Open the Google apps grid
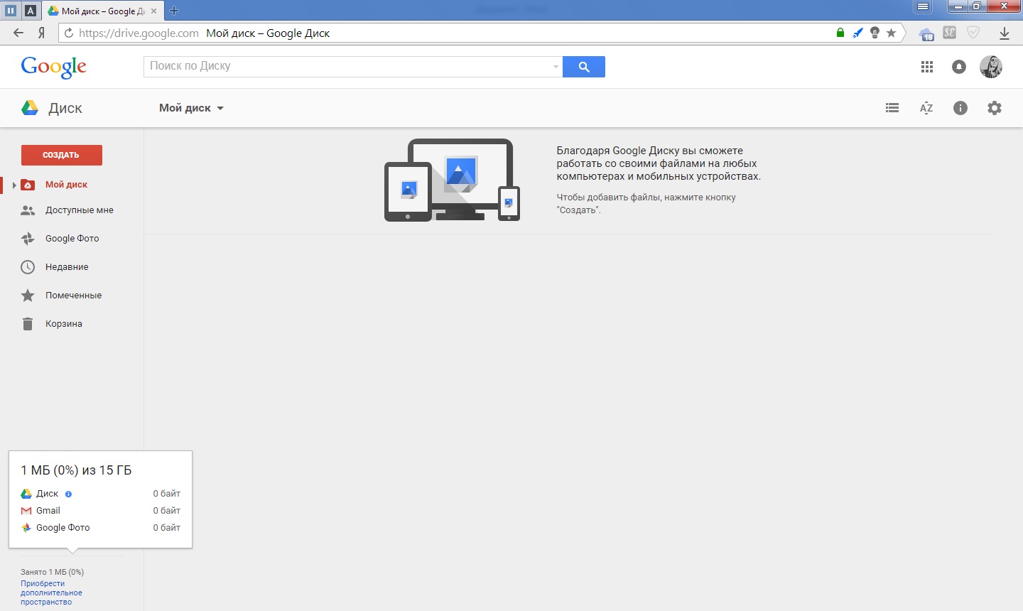The image size is (1023, 611). (x=927, y=67)
